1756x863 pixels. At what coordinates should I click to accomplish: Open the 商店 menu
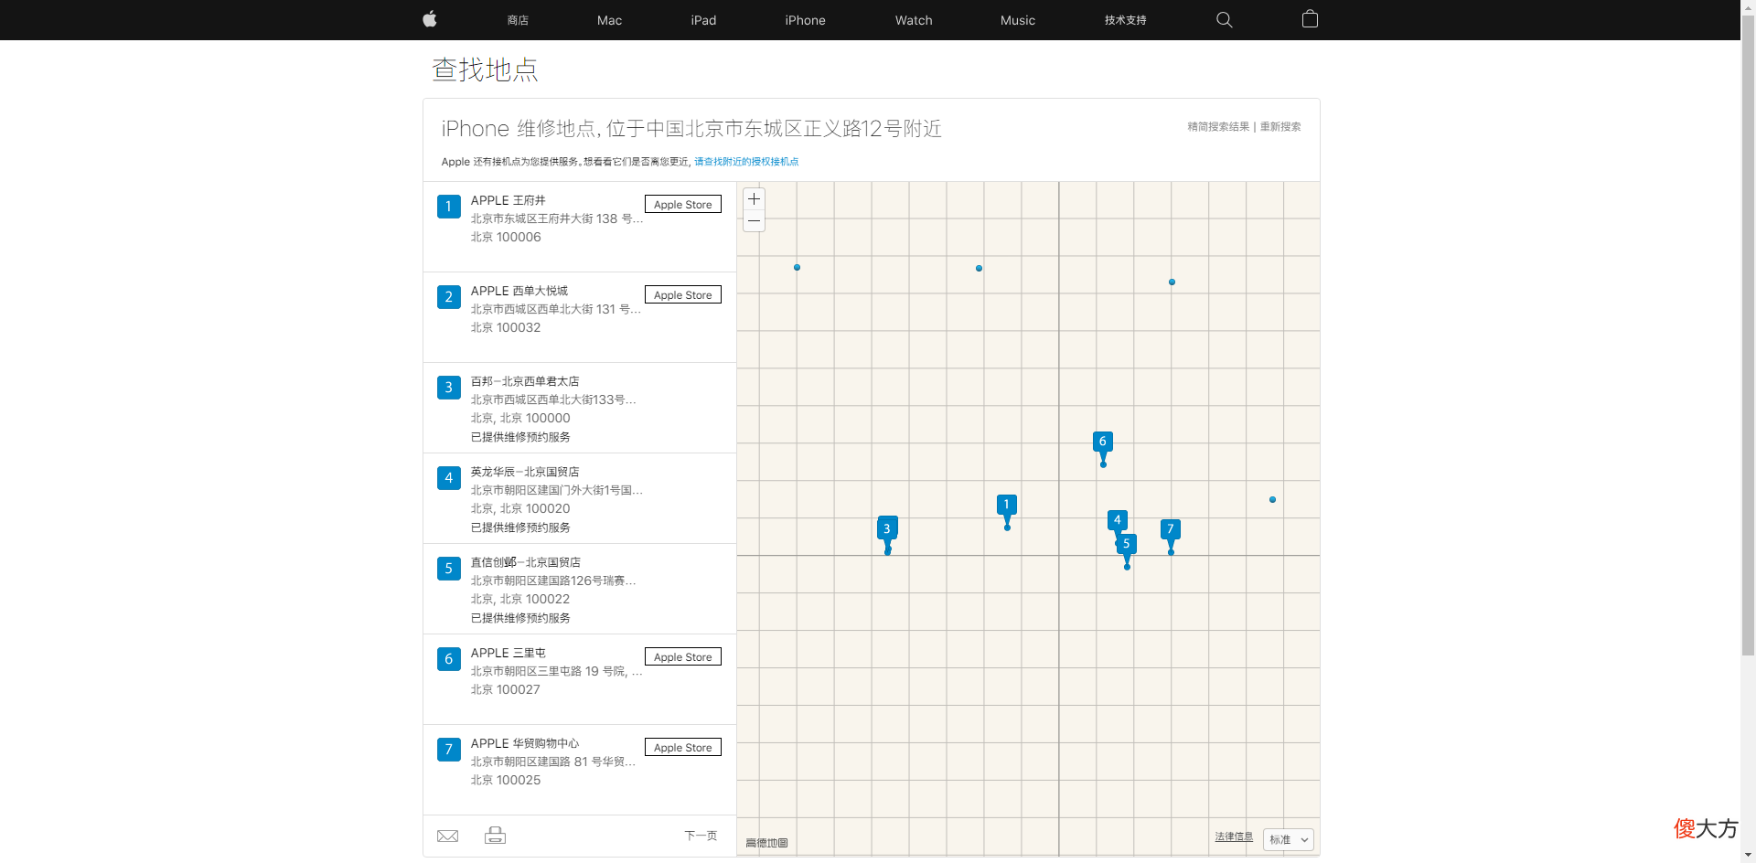tap(518, 20)
